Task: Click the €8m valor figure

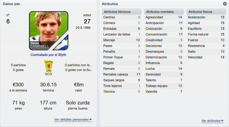Action: (x=79, y=85)
